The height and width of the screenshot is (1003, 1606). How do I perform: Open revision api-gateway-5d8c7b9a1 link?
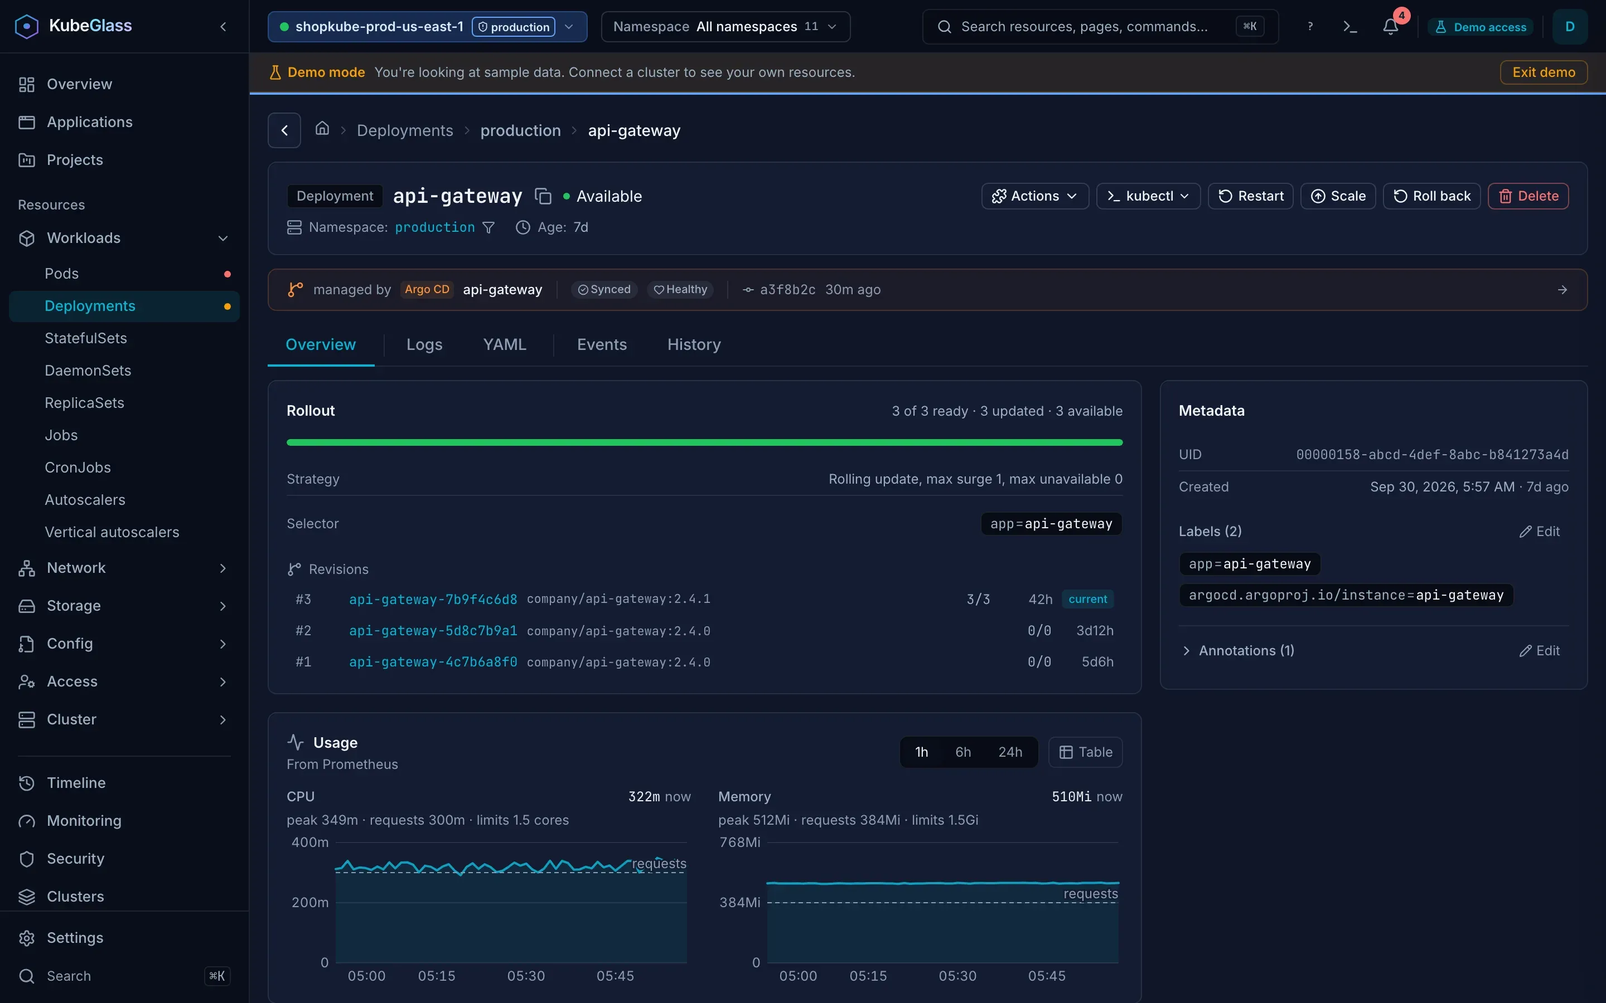[433, 630]
